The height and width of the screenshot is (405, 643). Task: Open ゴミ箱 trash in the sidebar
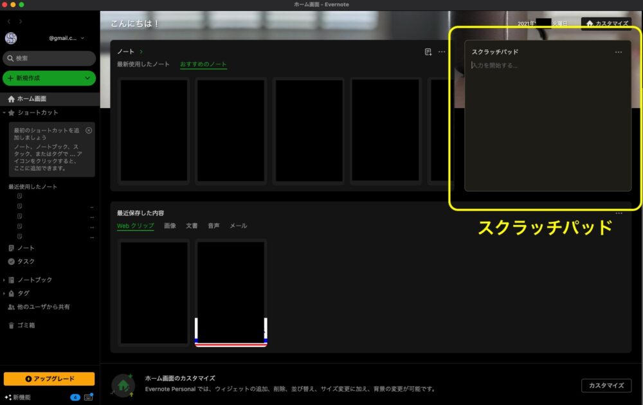(26, 325)
